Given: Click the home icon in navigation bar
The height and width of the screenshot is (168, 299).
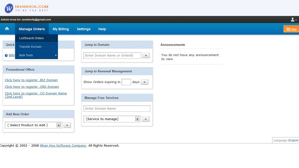Looking at the screenshot, I should pyautogui.click(x=7, y=29).
